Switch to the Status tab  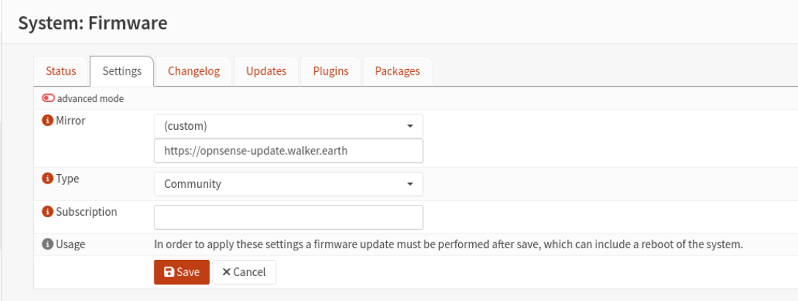pyautogui.click(x=61, y=71)
